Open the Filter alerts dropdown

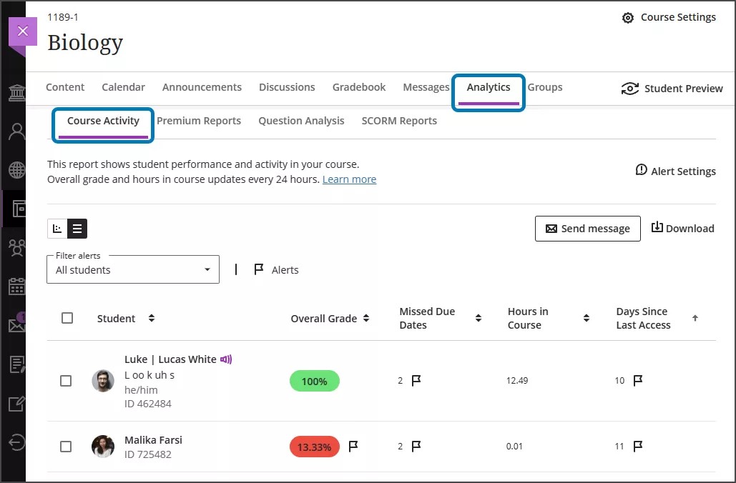pos(132,269)
